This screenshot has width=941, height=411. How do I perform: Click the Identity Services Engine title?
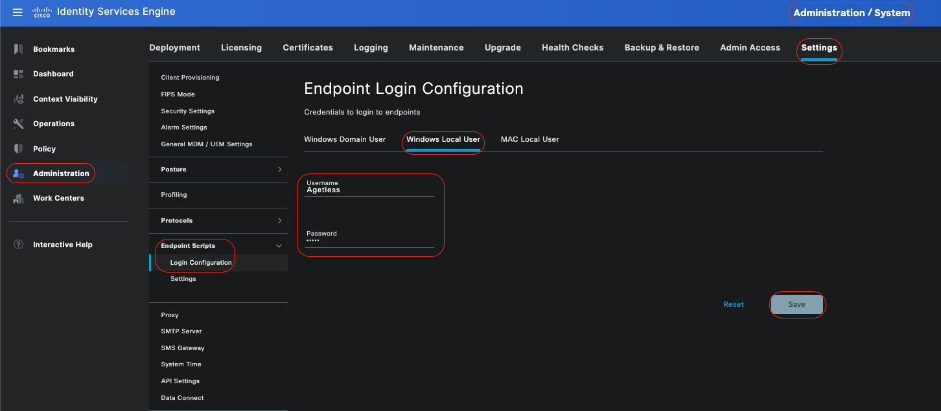point(116,12)
